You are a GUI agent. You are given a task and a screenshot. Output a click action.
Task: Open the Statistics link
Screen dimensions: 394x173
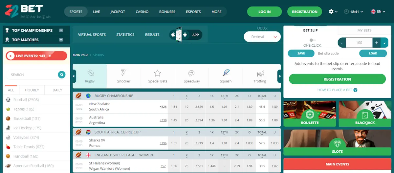pyautogui.click(x=125, y=34)
